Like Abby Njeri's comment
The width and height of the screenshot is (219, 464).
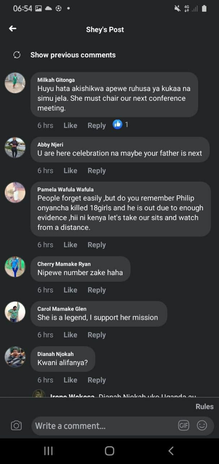click(x=70, y=170)
